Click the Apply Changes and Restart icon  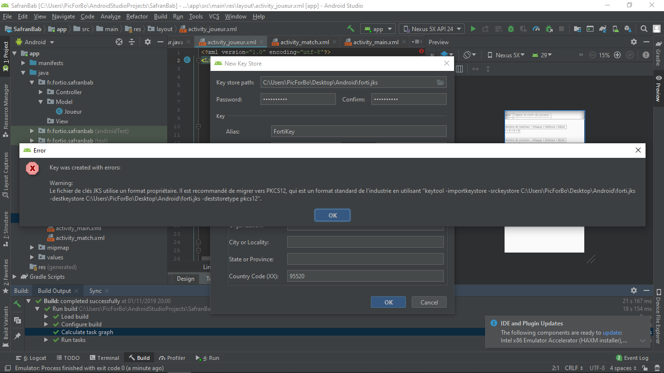(486, 29)
